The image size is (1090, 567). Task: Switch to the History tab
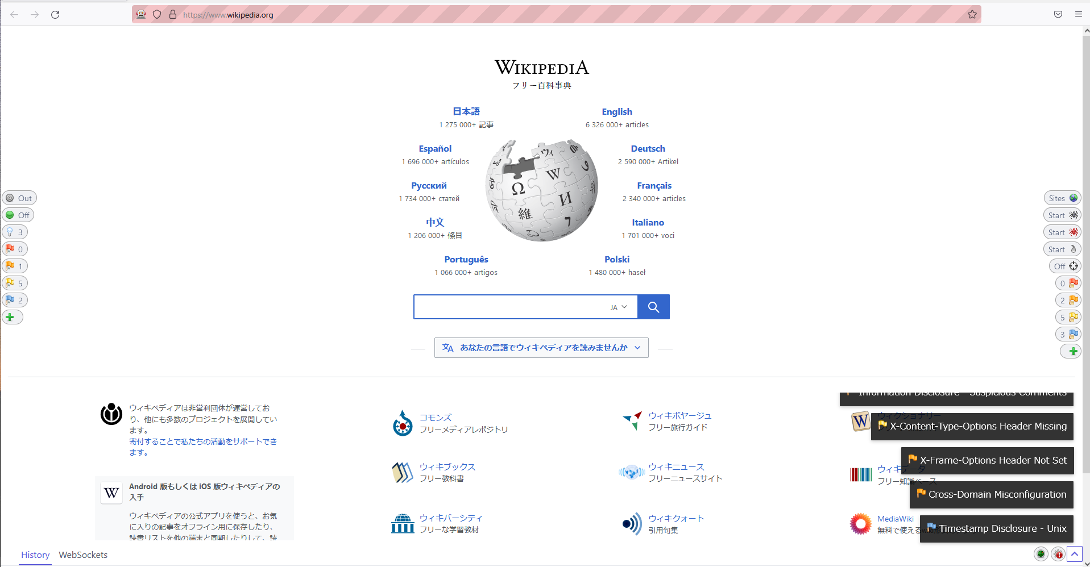tap(35, 555)
